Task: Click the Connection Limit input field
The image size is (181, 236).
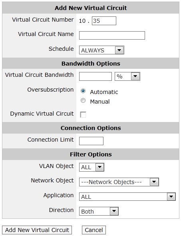Action: pos(91,141)
